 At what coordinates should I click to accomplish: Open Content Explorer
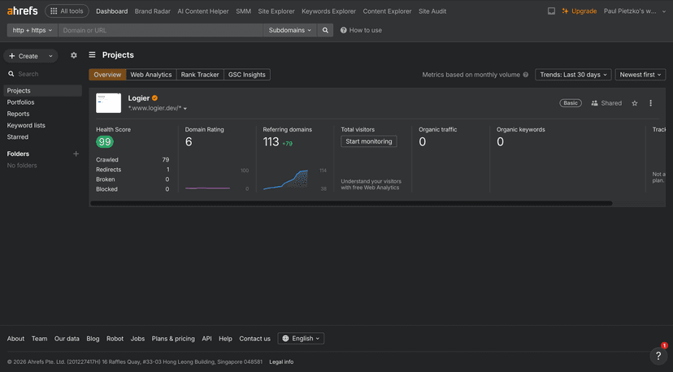[x=387, y=11]
